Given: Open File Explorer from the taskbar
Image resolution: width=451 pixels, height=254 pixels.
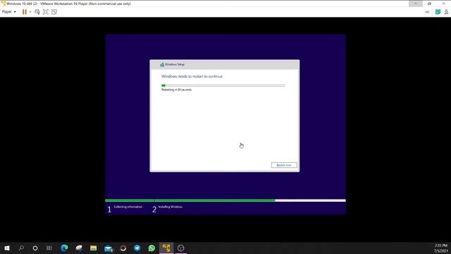Looking at the screenshot, I should point(94,248).
